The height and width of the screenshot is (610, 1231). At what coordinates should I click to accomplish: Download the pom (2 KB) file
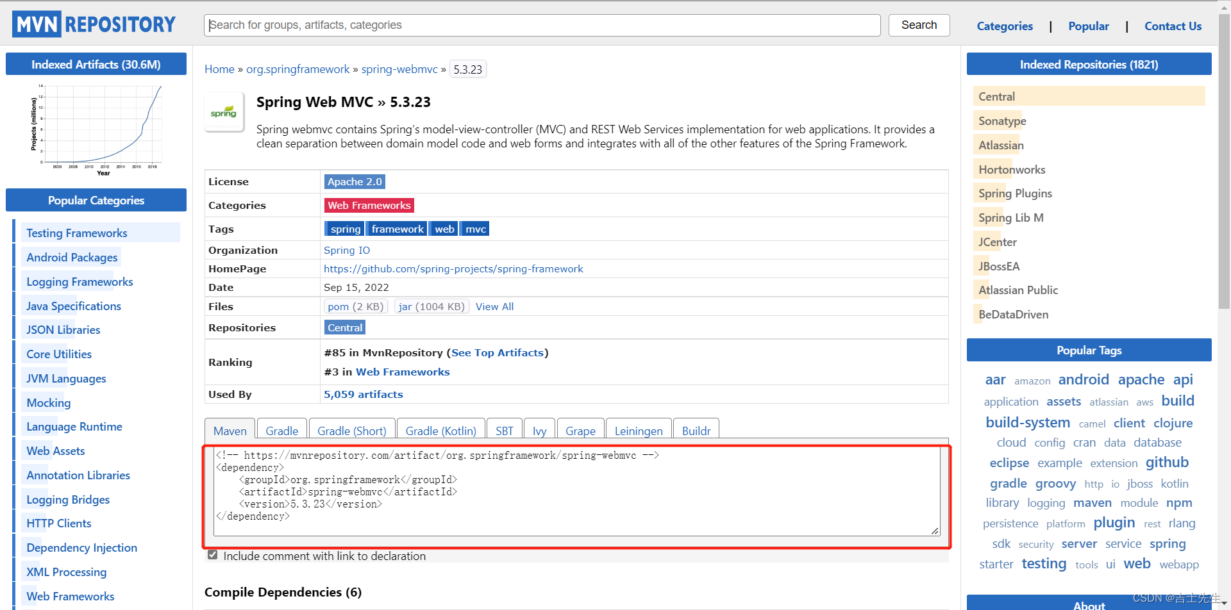(356, 307)
